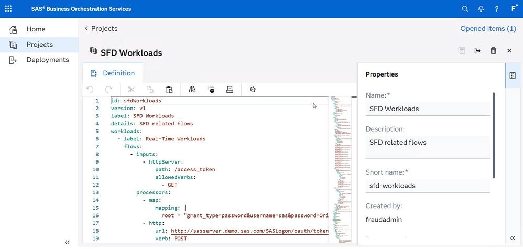Delete the project with trash icon
Viewport: 523px width, 249px height.
[493, 51]
